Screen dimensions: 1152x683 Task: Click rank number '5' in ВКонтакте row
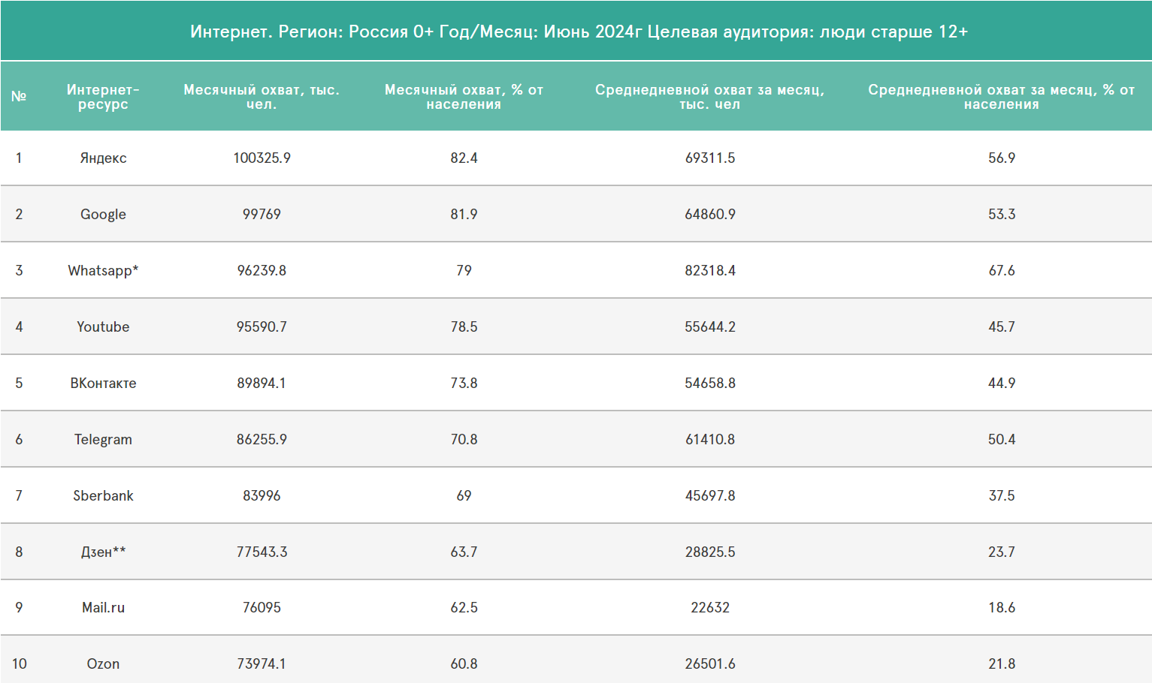click(19, 383)
